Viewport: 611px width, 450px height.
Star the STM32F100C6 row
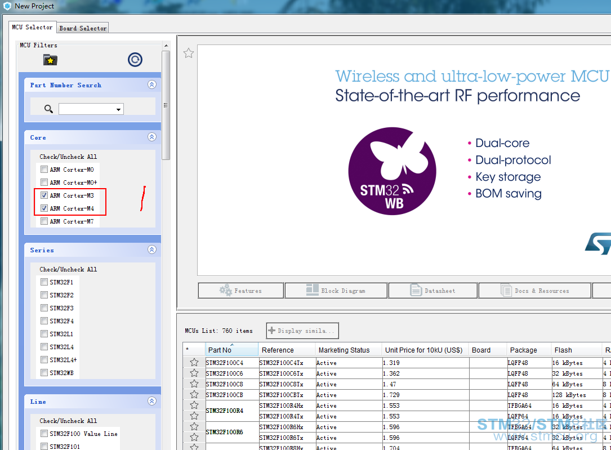pyautogui.click(x=194, y=373)
